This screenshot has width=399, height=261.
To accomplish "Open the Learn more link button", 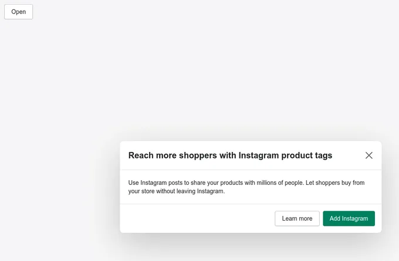I will pos(297,218).
